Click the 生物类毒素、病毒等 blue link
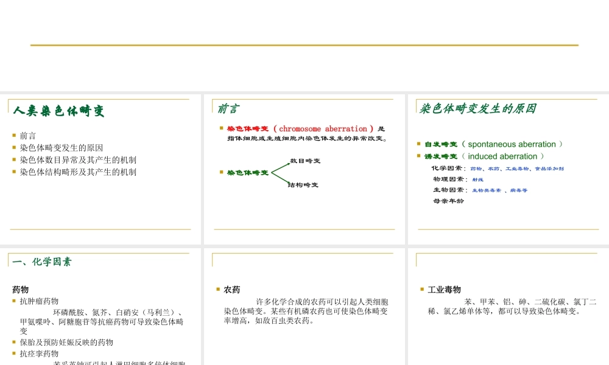609x365 pixels. pyautogui.click(x=501, y=189)
